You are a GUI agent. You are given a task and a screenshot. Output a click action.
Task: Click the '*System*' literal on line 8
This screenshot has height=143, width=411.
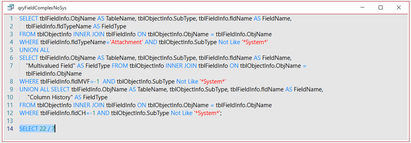213,81
